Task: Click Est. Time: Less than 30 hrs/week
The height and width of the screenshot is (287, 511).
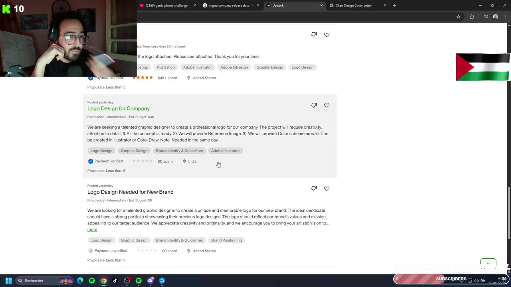Action: (x=161, y=47)
